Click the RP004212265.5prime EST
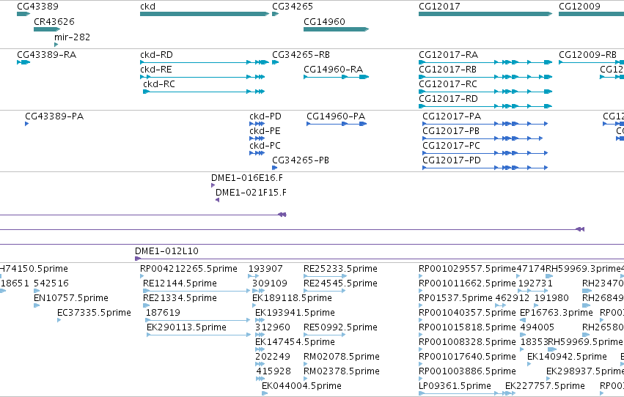Image resolution: width=624 pixels, height=397 pixels. coord(142,276)
